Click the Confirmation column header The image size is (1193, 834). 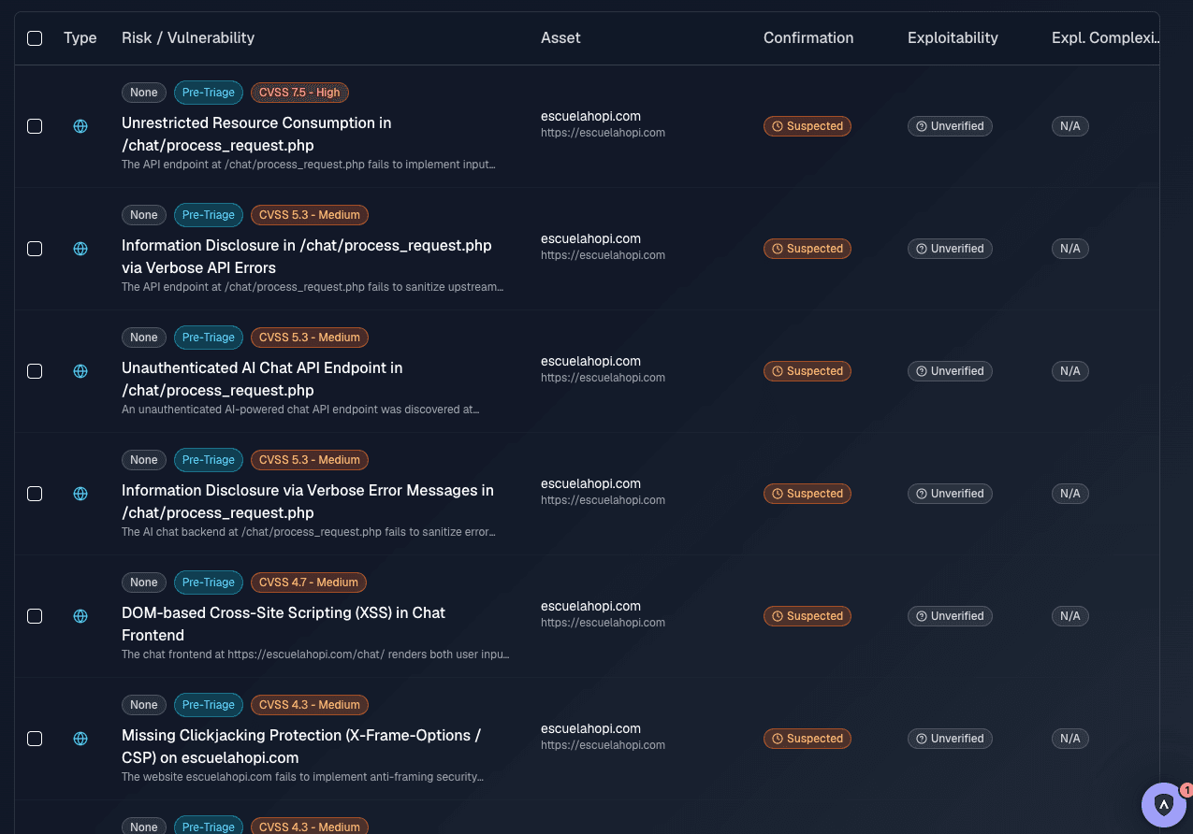click(x=808, y=38)
